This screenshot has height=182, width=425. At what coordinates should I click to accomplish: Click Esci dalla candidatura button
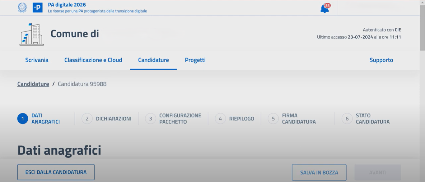(56, 172)
